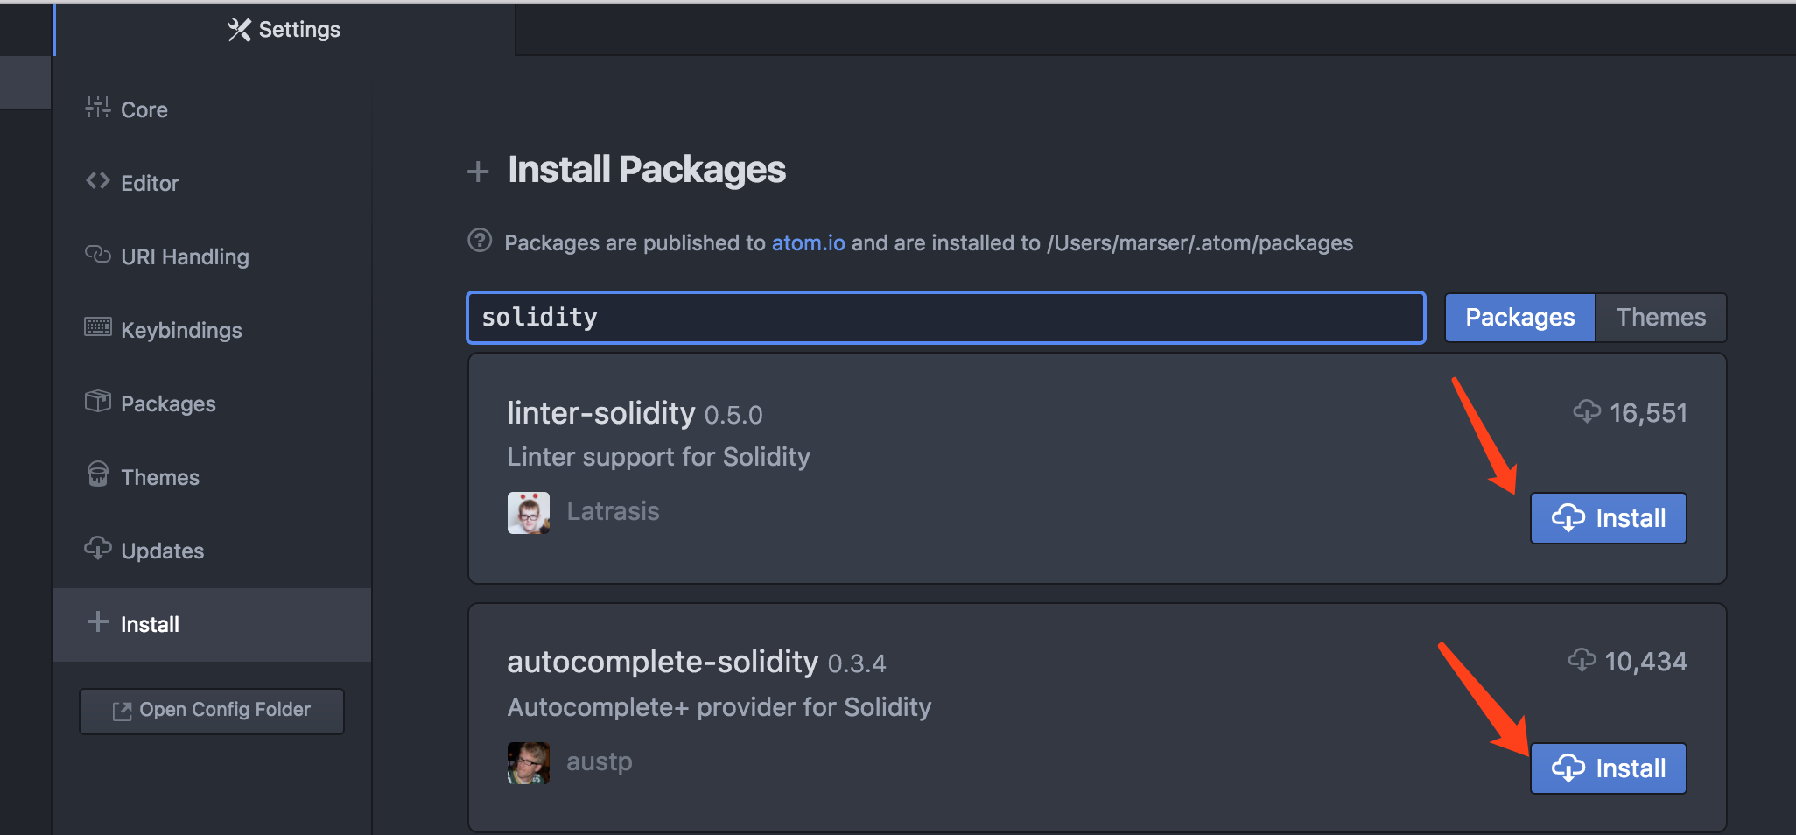Open the autocomplete-solidity package title
The width and height of the screenshot is (1796, 835).
coord(663,662)
